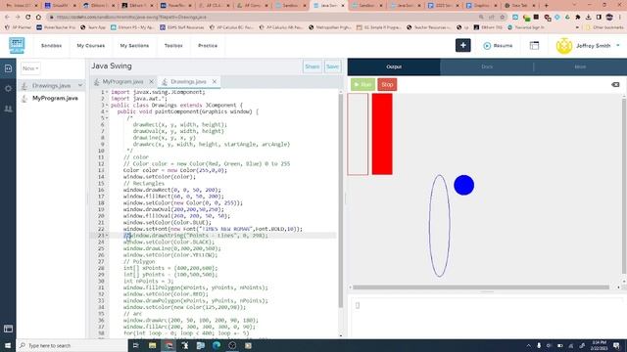Select the Drawings.java editor tab

(x=188, y=82)
